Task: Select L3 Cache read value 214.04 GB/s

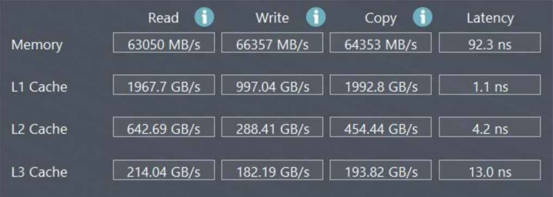Action: coord(164,170)
